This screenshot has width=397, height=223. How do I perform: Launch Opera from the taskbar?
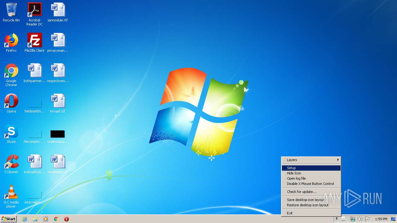click(x=66, y=219)
